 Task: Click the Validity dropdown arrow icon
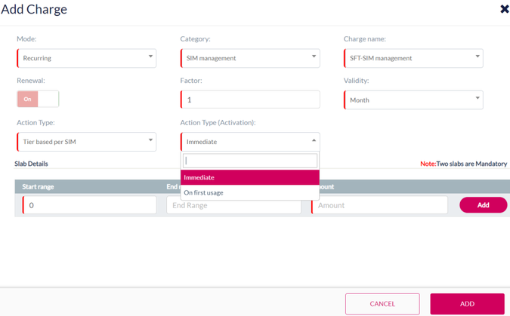tap(477, 98)
